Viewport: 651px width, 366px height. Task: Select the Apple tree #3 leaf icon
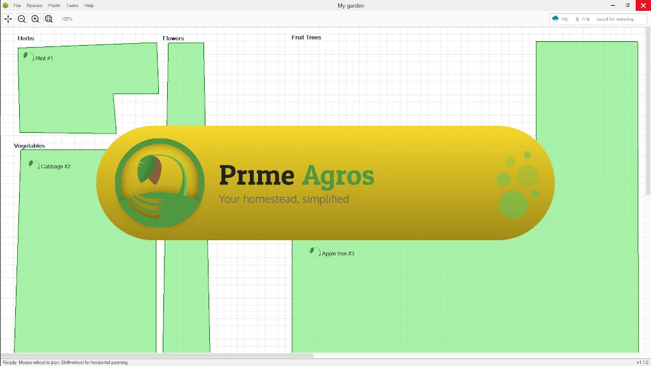(x=314, y=252)
